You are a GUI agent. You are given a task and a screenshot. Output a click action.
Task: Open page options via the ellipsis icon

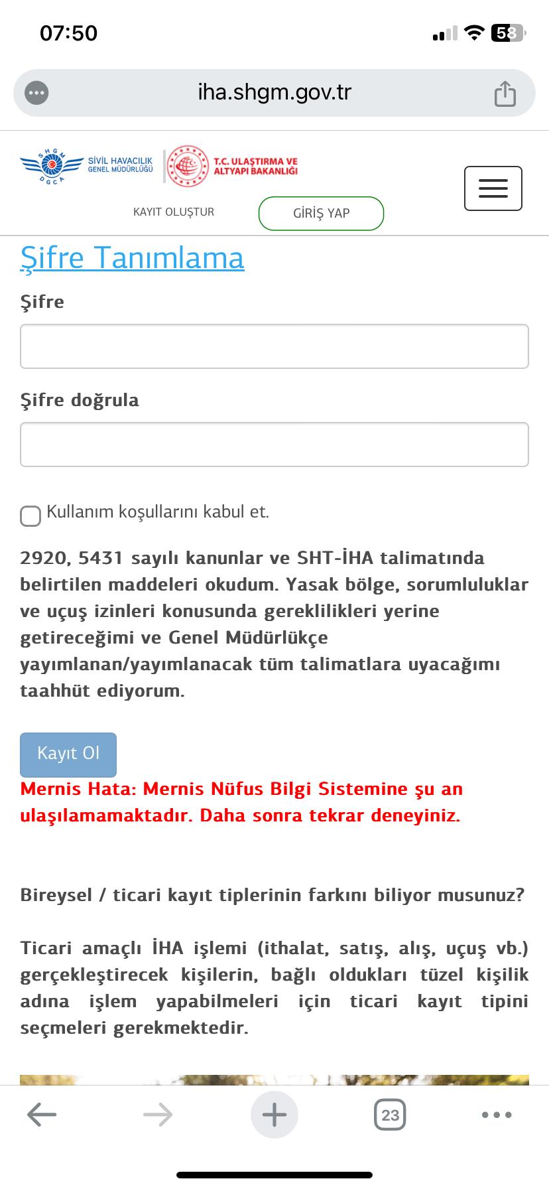(x=38, y=92)
